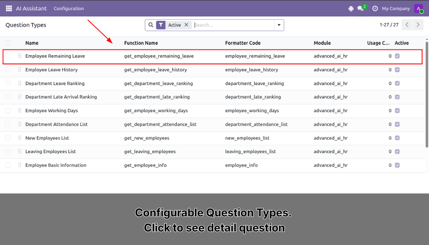This screenshot has width=429, height=245.
Task: Click drag handle of Department Attendance List
Action: (20, 124)
